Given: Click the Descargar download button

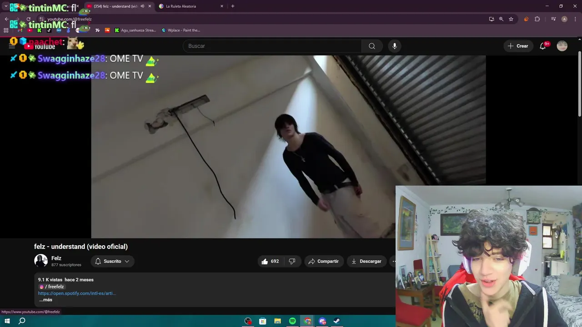Looking at the screenshot, I should (366, 261).
